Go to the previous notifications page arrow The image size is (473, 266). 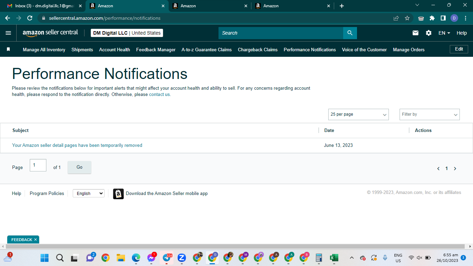click(x=438, y=169)
